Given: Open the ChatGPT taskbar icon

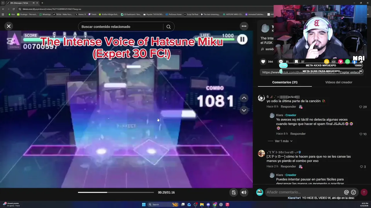Looking at the screenshot, I should click(221, 205).
